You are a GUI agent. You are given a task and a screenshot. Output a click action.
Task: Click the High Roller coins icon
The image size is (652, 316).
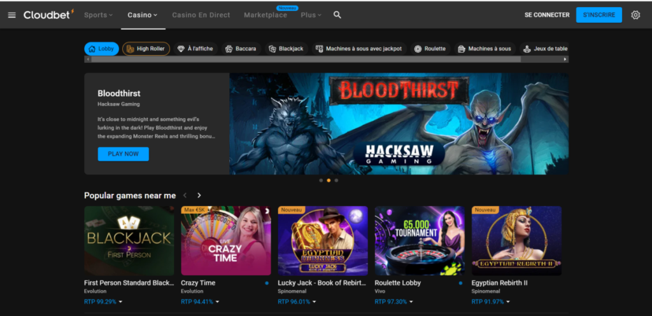(130, 49)
